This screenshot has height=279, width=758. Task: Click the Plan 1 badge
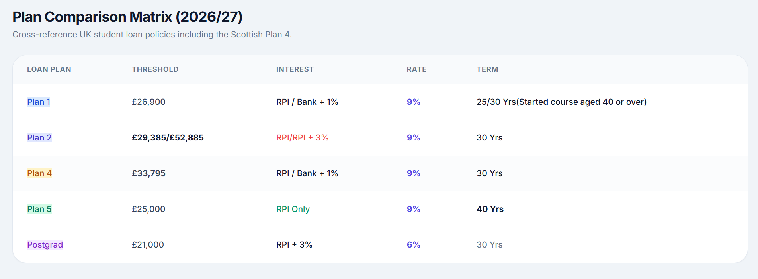39,102
